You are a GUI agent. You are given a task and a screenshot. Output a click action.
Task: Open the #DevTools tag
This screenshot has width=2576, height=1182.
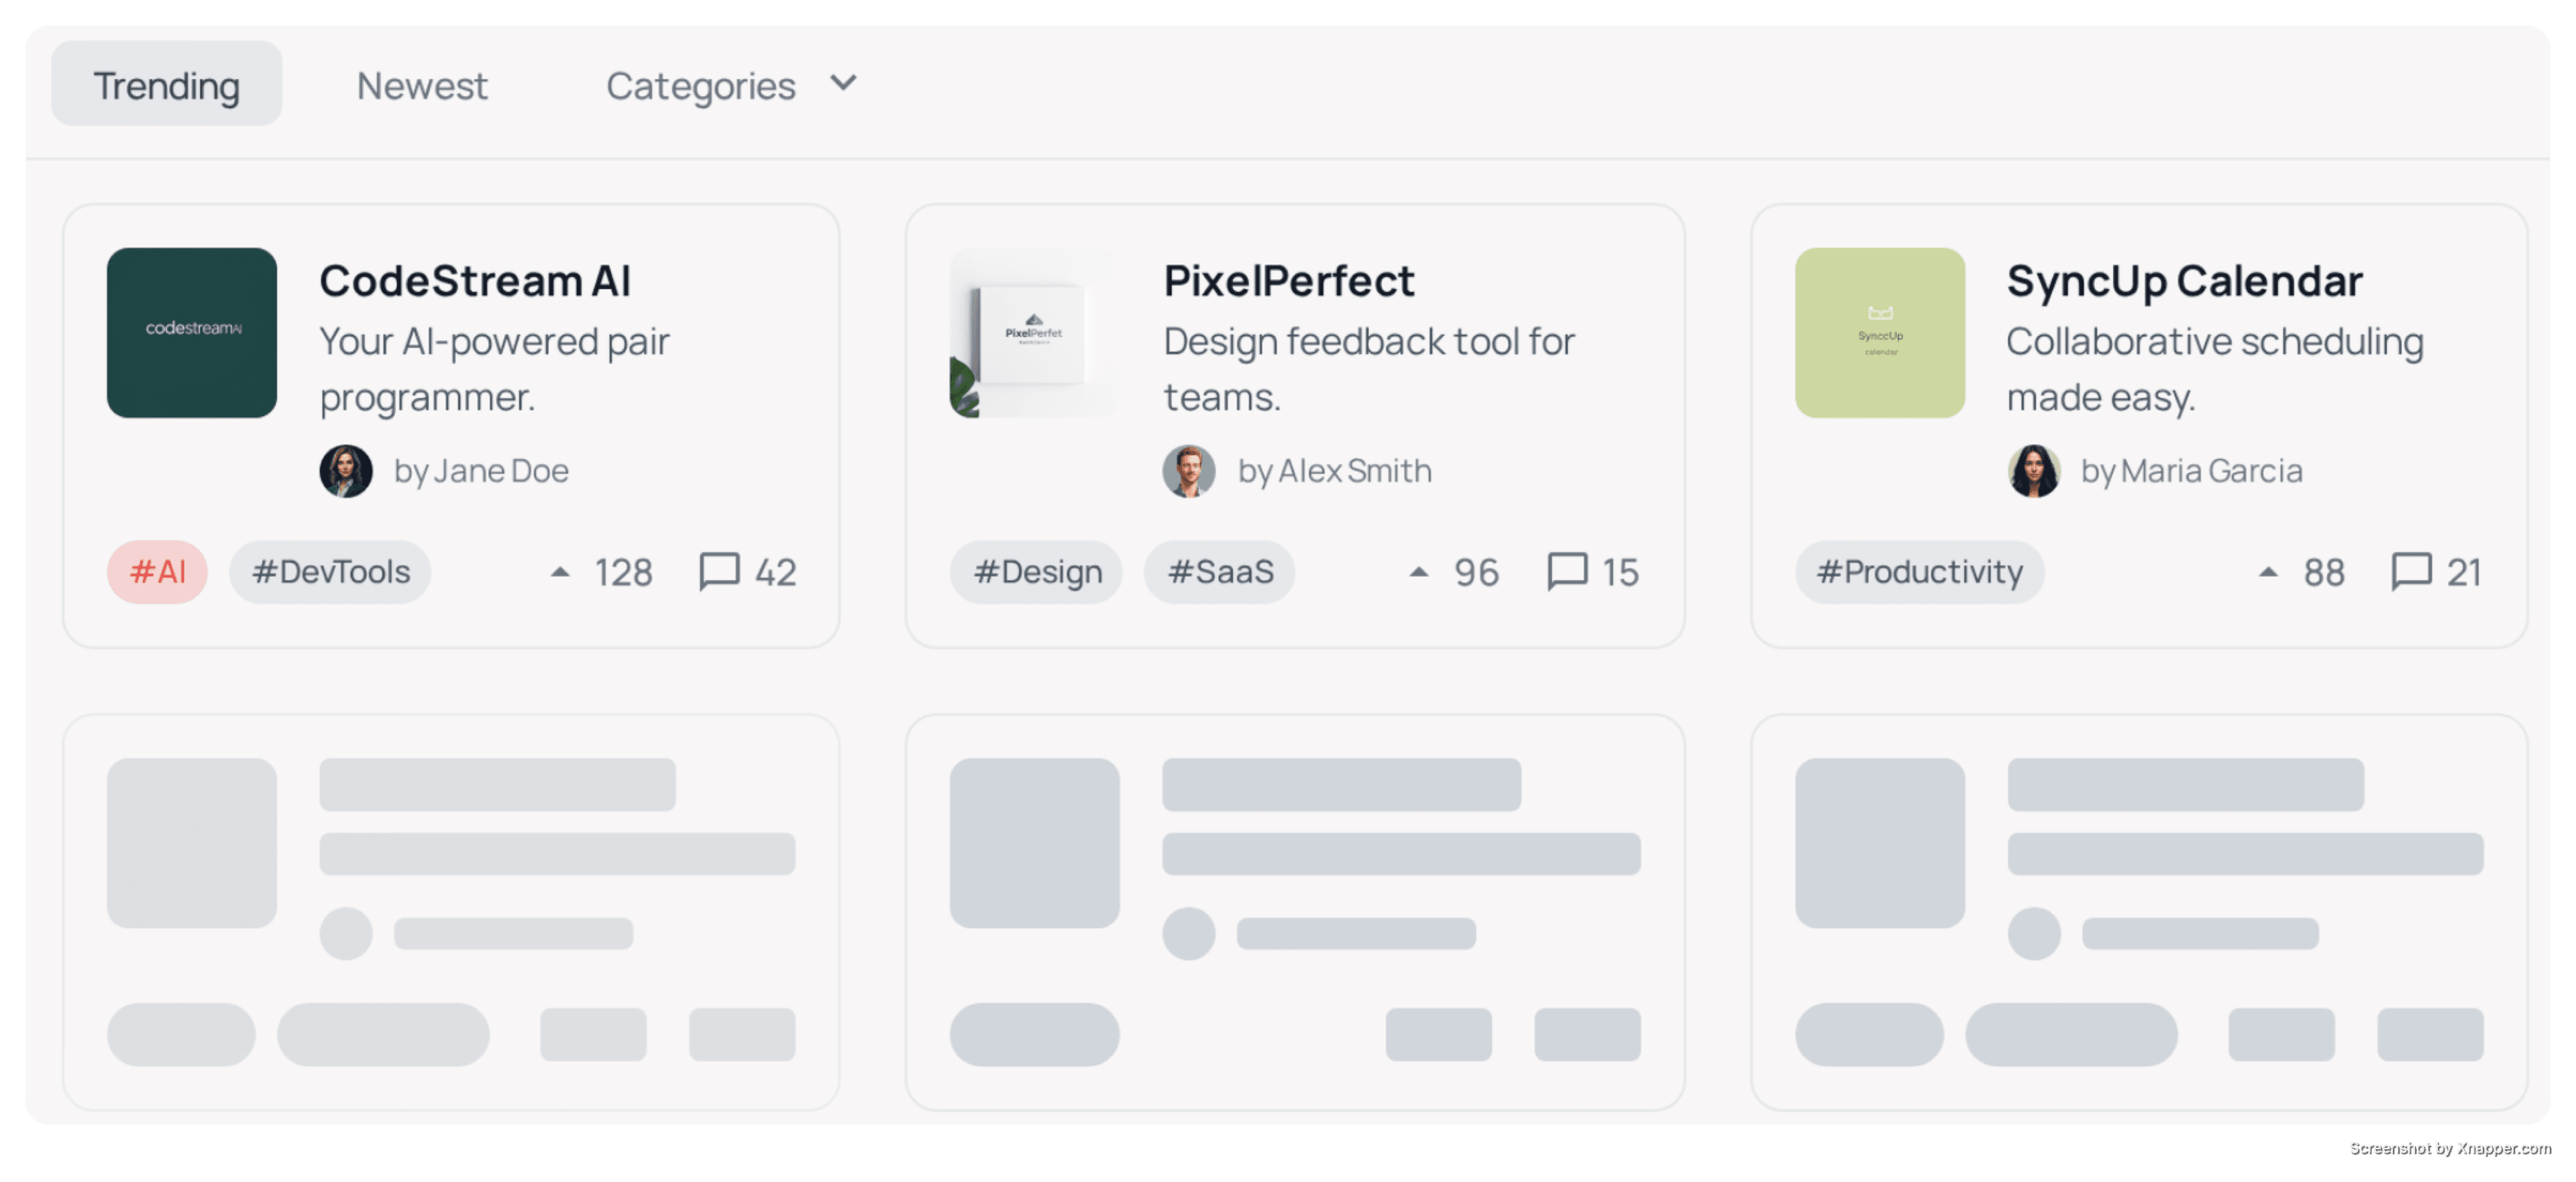[x=330, y=571]
